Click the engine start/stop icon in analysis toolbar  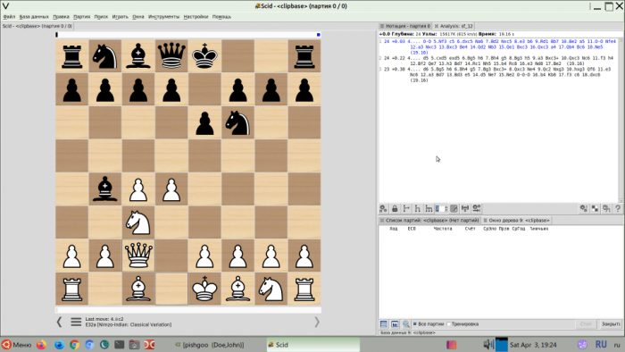point(383,208)
